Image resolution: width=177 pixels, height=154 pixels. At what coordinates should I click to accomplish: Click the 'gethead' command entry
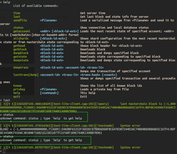tap(19, 46)
